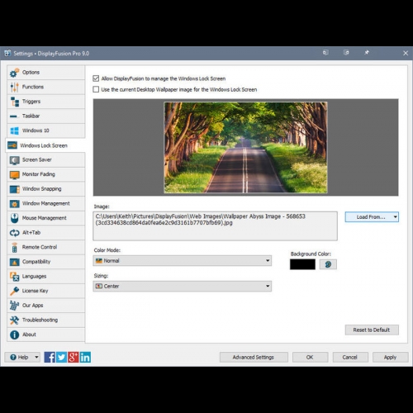Click the About info icon
The width and height of the screenshot is (413, 413).
(x=14, y=335)
